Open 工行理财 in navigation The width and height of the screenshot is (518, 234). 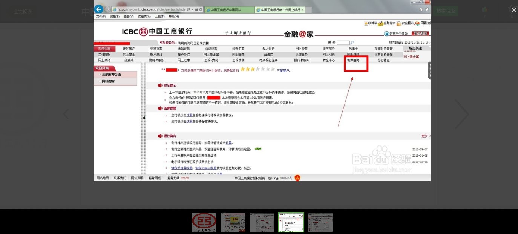click(x=104, y=55)
